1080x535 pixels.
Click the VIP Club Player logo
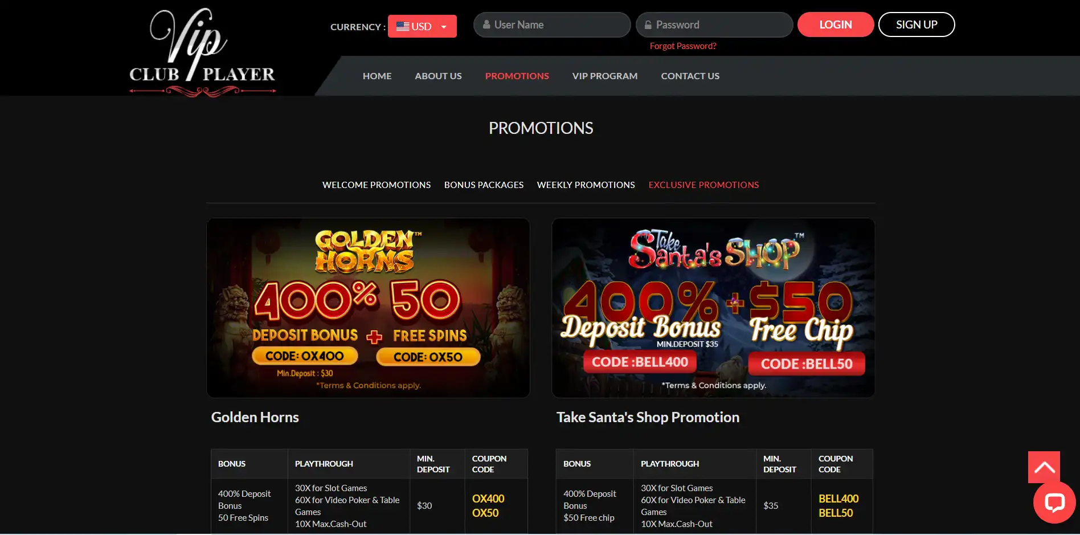[x=202, y=52]
